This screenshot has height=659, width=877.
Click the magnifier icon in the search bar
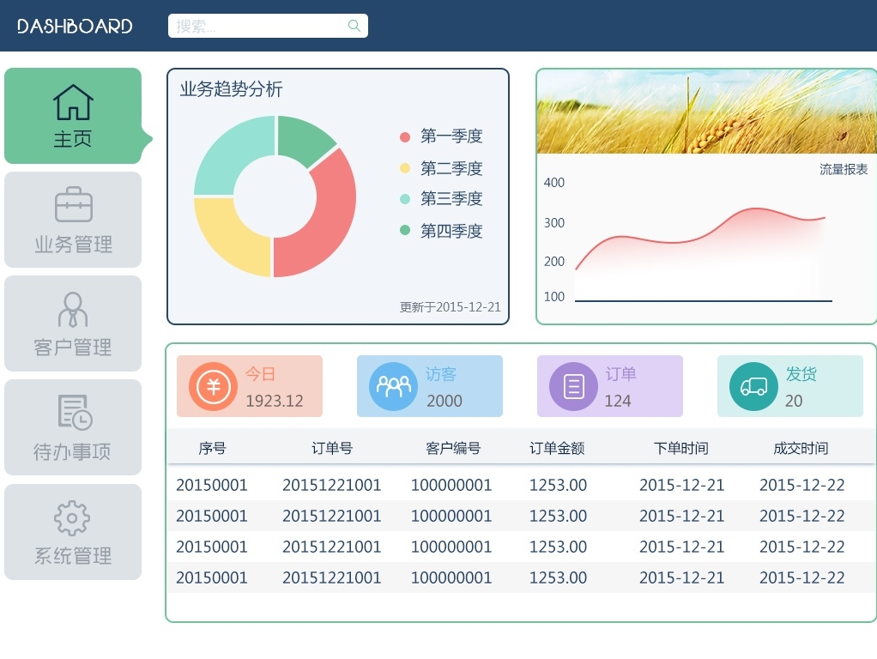[354, 26]
